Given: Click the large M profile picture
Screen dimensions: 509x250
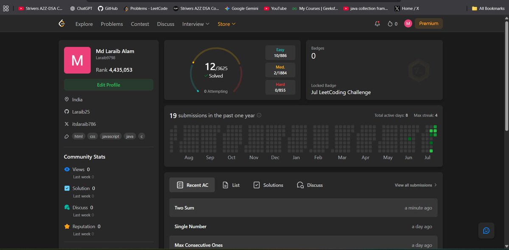Looking at the screenshot, I should (77, 60).
